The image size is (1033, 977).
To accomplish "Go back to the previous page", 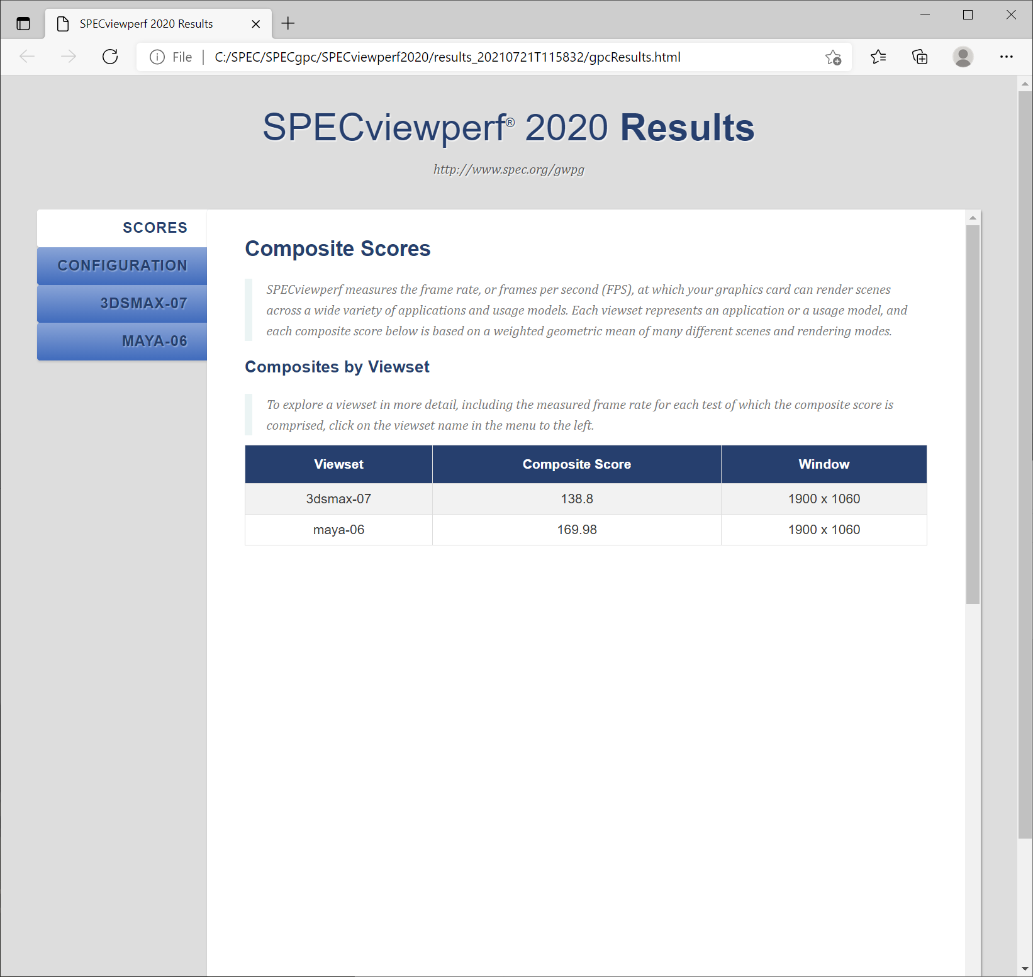I will (x=27, y=57).
